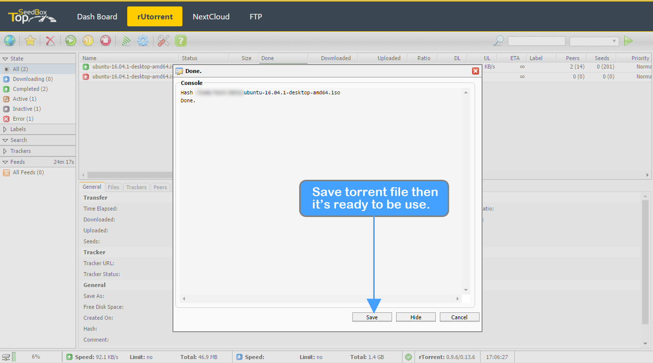This screenshot has width=653, height=363.
Task: Open the dropdown next to search box
Action: (x=594, y=41)
